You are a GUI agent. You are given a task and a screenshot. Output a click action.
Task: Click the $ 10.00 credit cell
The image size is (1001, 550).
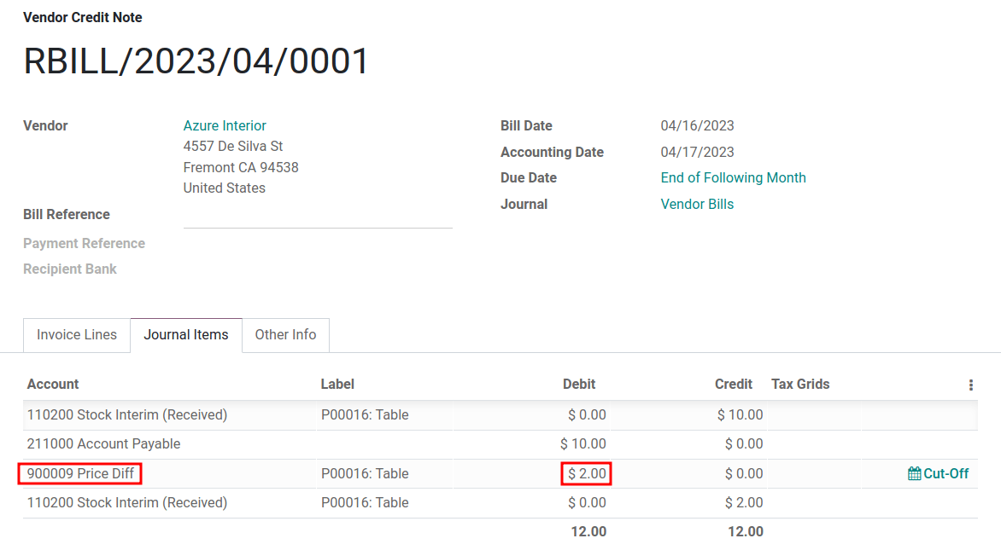740,415
